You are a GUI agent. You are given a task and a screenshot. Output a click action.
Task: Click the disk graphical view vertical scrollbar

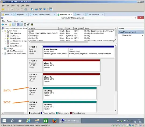(115, 69)
